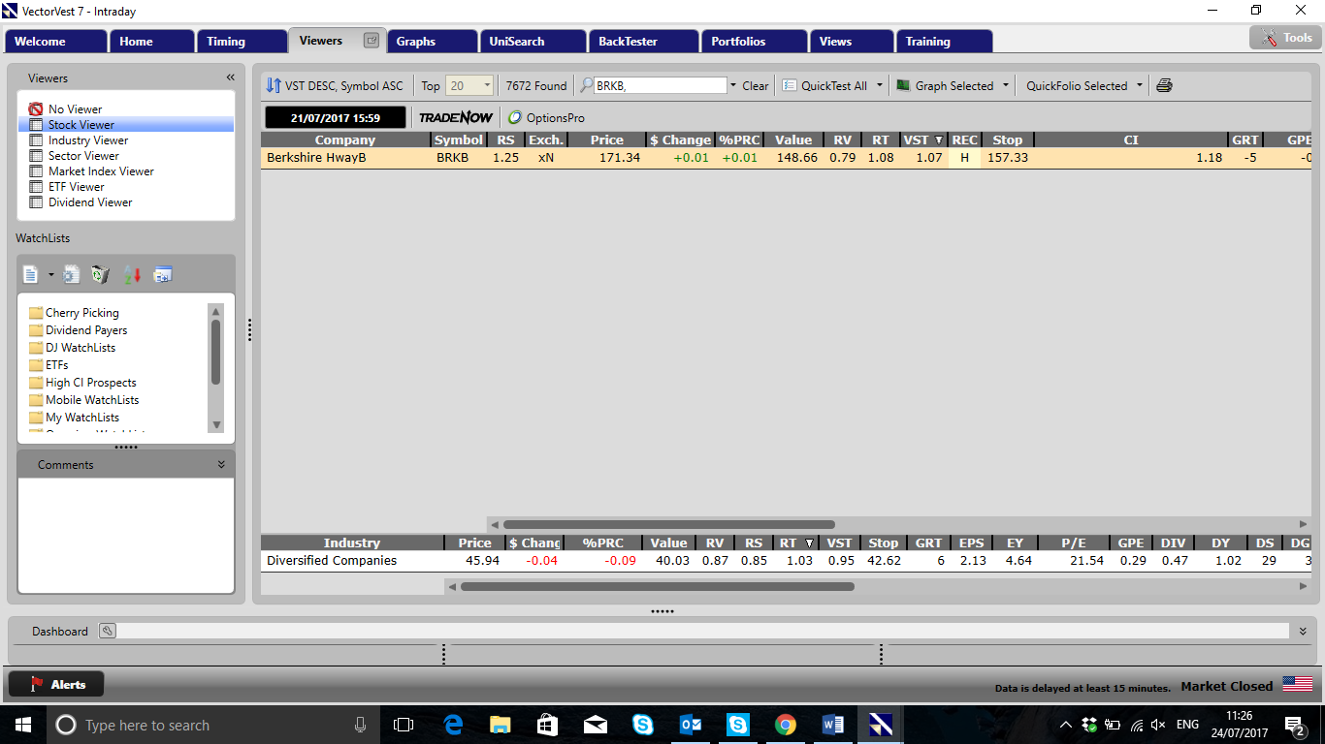Open the Alerts panel
This screenshot has width=1325, height=744.
[56, 684]
